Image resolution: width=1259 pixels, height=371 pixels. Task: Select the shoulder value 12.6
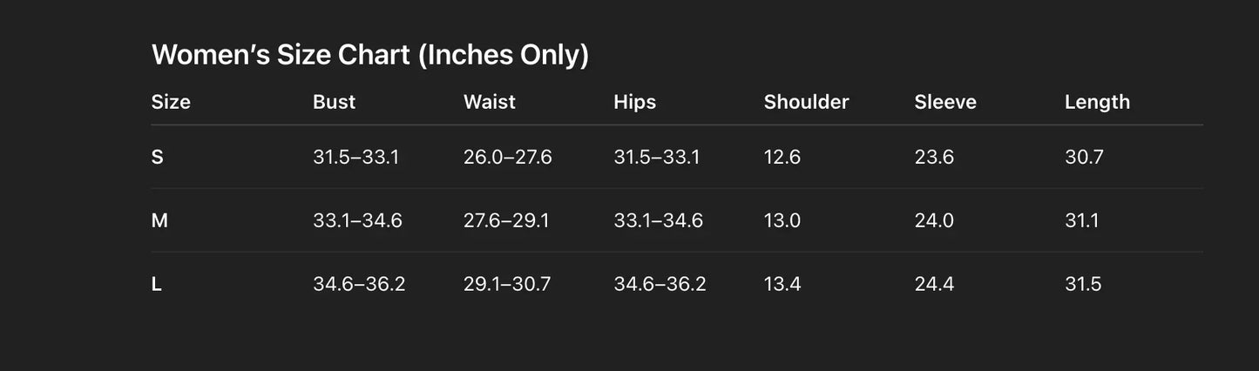[782, 158]
